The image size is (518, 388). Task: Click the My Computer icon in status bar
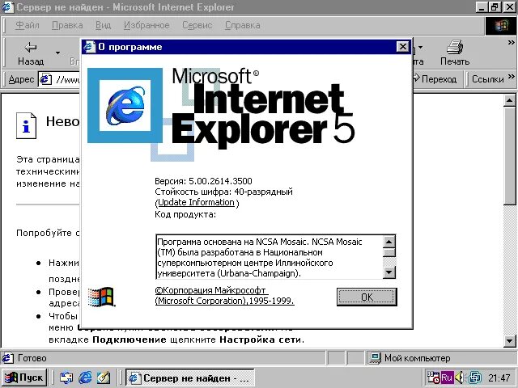point(376,358)
